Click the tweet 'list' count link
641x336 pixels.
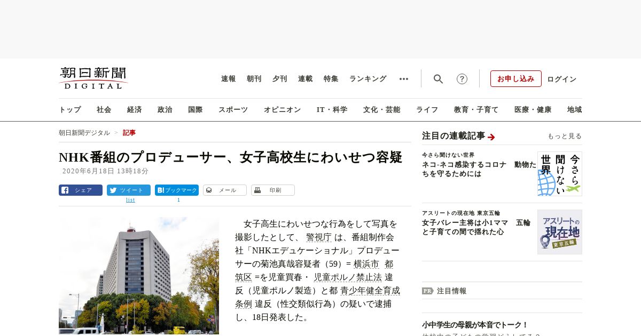click(130, 200)
